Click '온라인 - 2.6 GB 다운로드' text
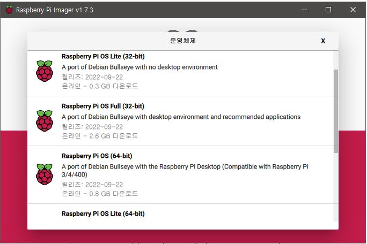 (x=100, y=136)
